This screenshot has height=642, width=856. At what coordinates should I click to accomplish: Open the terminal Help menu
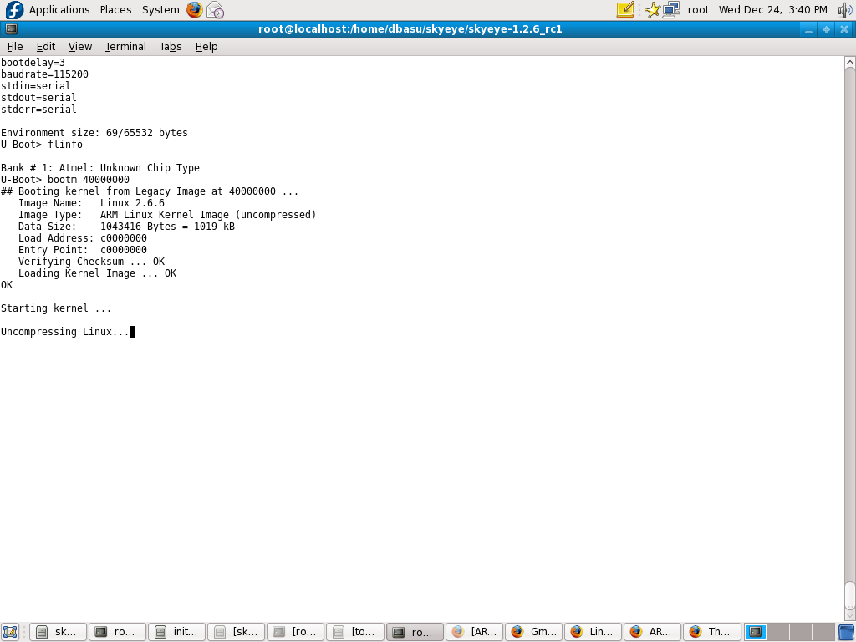pyautogui.click(x=206, y=47)
